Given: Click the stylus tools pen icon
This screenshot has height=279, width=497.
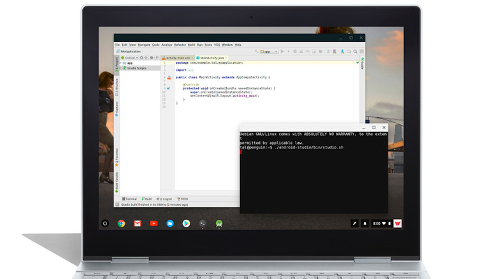Looking at the screenshot, I should point(355,224).
